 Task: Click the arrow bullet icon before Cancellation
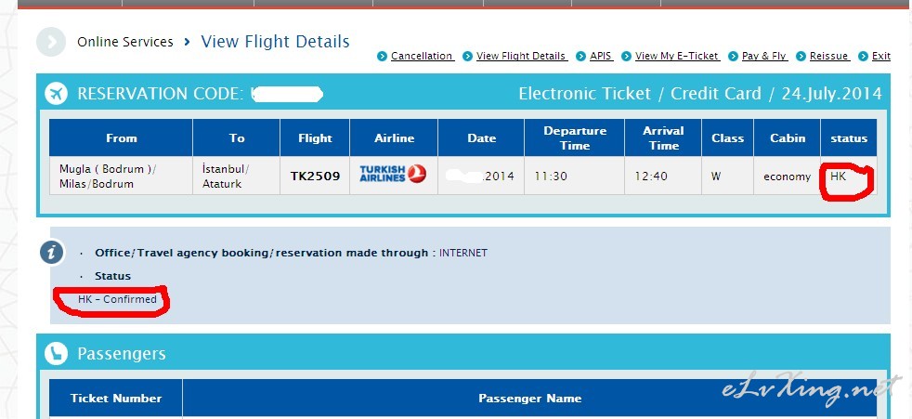click(x=382, y=57)
